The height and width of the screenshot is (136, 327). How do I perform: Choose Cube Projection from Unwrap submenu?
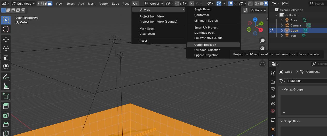tap(205, 45)
